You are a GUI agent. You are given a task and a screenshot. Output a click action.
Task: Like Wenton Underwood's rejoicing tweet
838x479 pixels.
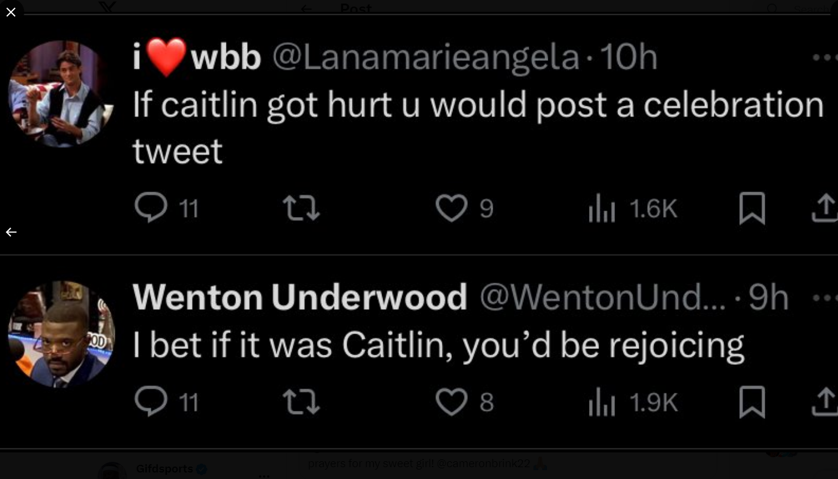(451, 402)
